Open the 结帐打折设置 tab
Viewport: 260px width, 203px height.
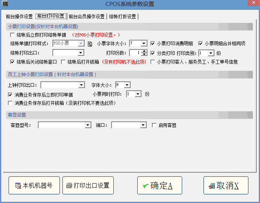click(x=123, y=16)
